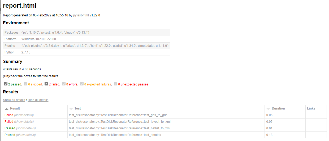
Task: Toggle the unexpected passes checkbox
Action: tap(116, 84)
